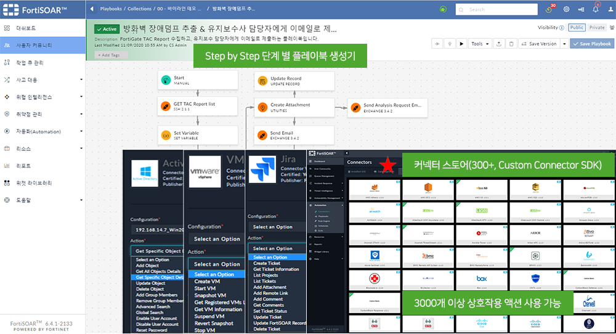Run the playbook with the play button
This screenshot has height=334, width=616.
click(461, 44)
